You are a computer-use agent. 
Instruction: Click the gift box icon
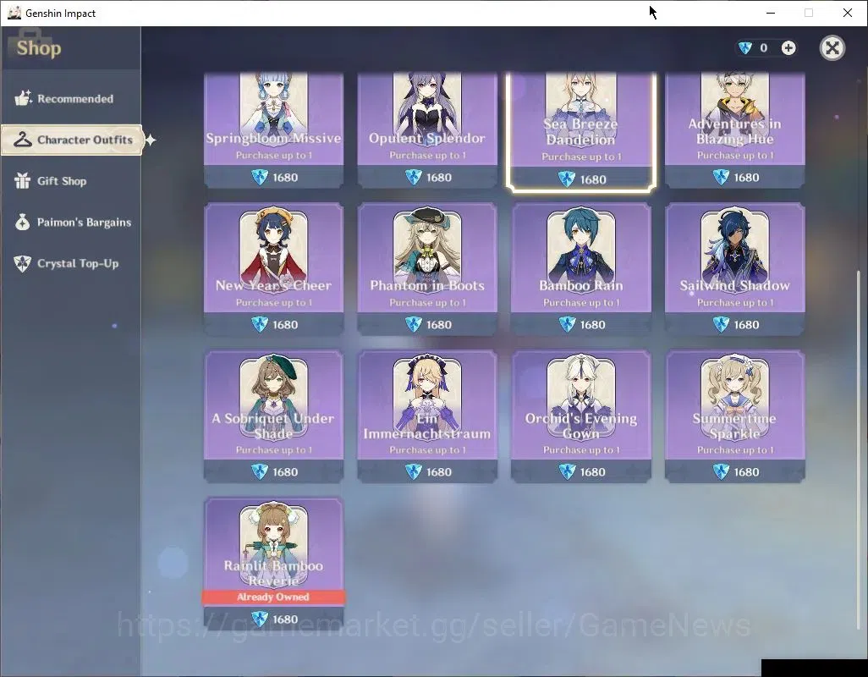22,180
